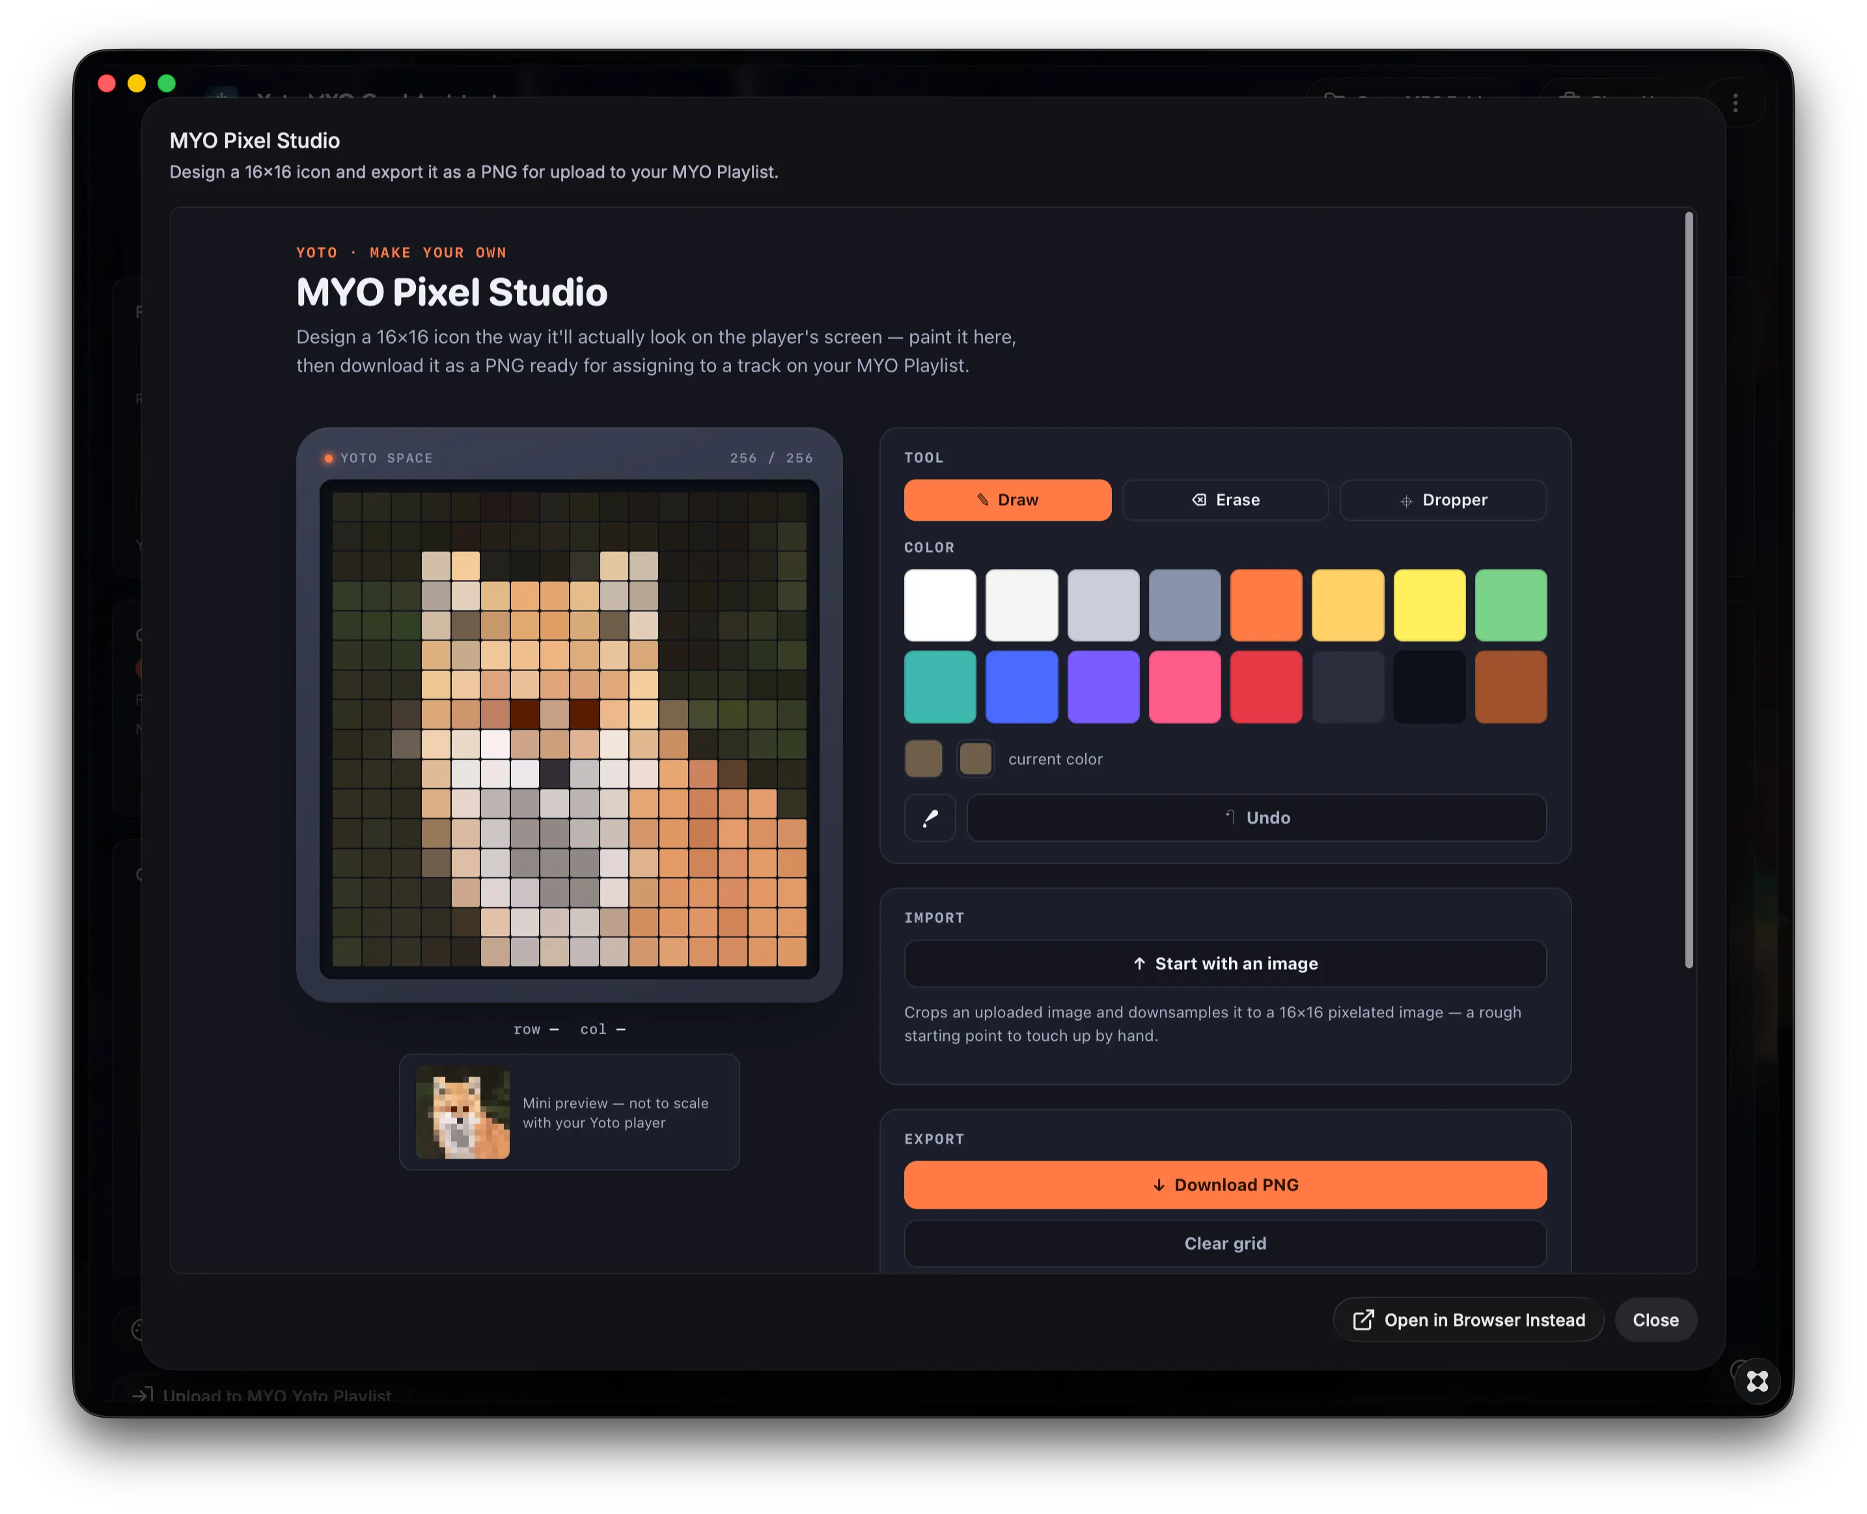The height and width of the screenshot is (1514, 1867).
Task: Click the "TOOL" section heading
Action: tap(924, 457)
